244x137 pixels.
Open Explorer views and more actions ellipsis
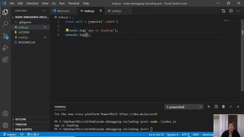click(44, 11)
